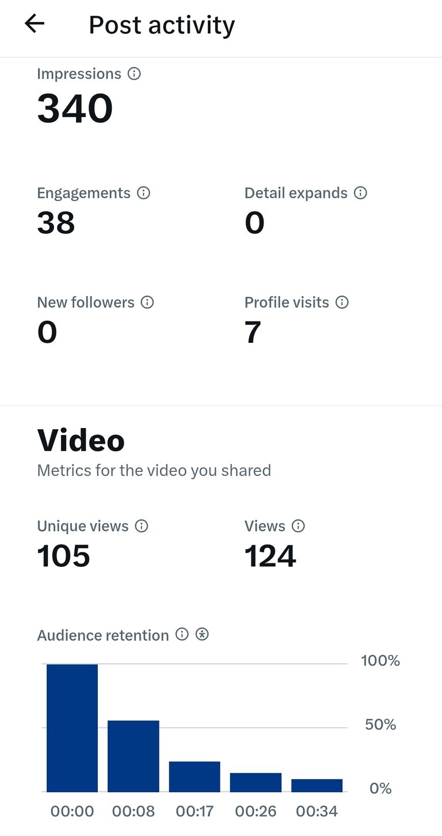Tap the Audience retention info icon
The height and width of the screenshot is (836, 442).
coord(182,635)
